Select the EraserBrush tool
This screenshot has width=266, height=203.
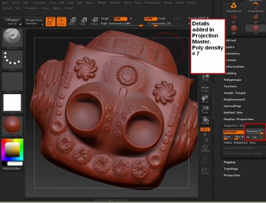pos(255,7)
